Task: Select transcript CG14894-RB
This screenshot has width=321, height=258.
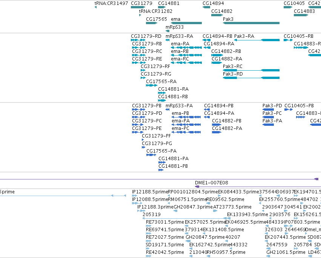Action: pos(207,40)
